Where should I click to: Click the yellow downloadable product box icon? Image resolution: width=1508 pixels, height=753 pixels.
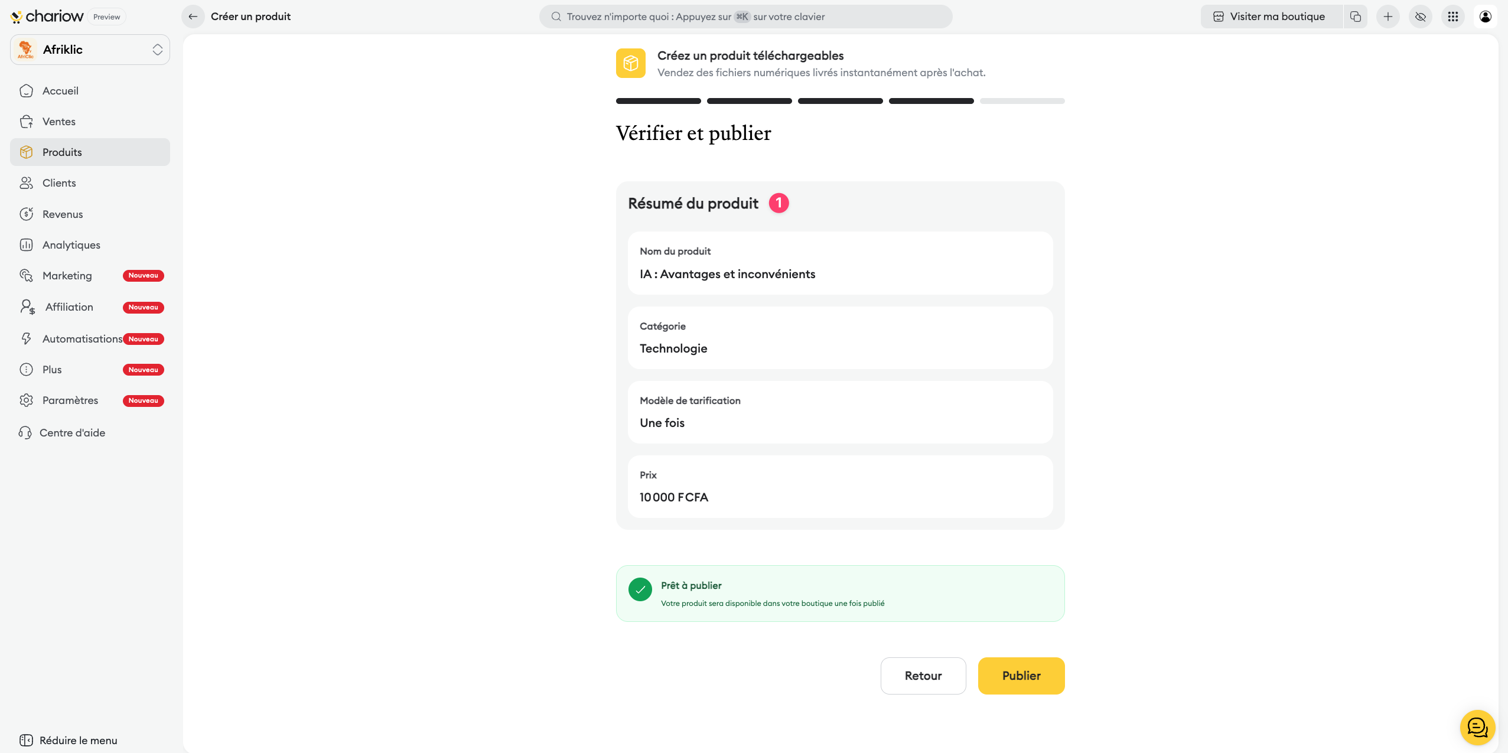tap(630, 63)
